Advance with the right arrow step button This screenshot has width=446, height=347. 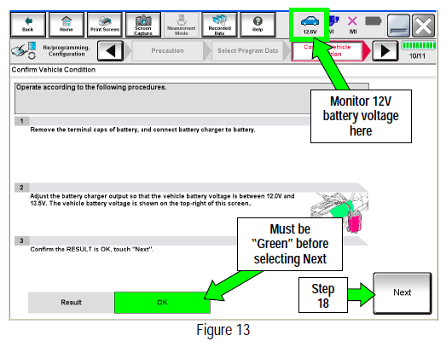(385, 51)
